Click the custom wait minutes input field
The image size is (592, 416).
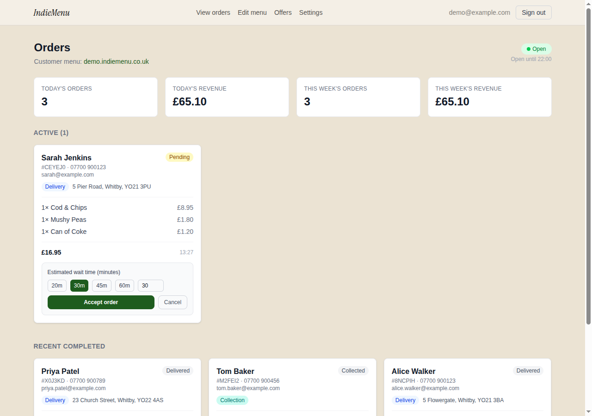tap(151, 286)
